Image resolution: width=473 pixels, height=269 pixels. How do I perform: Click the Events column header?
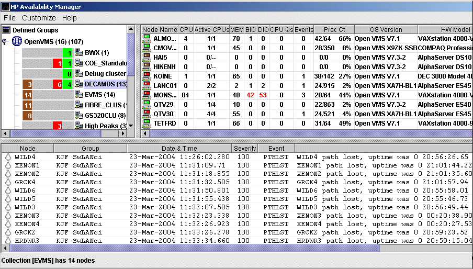click(x=304, y=29)
